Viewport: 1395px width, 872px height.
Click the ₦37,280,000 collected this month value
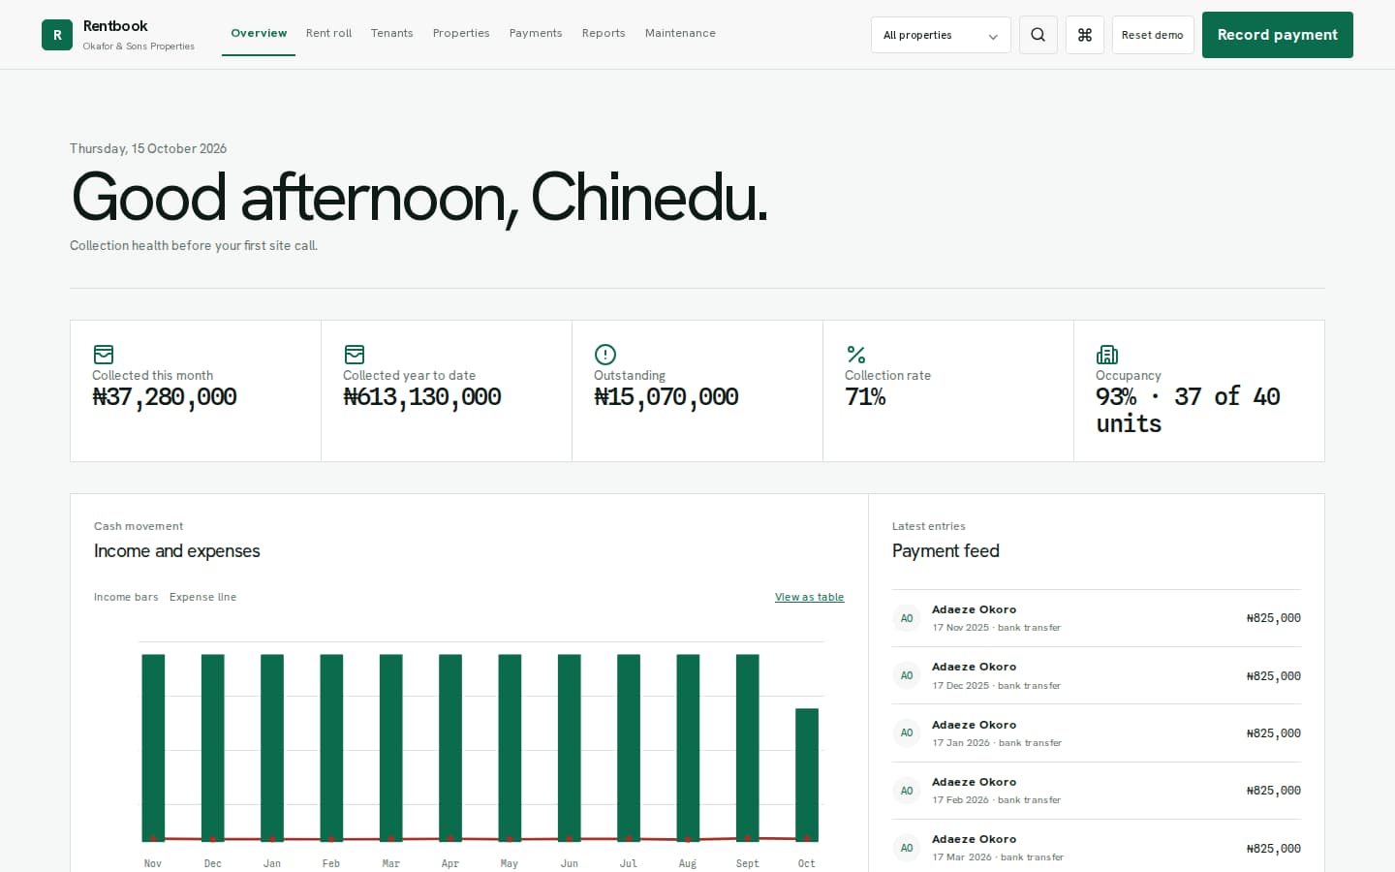(x=165, y=397)
